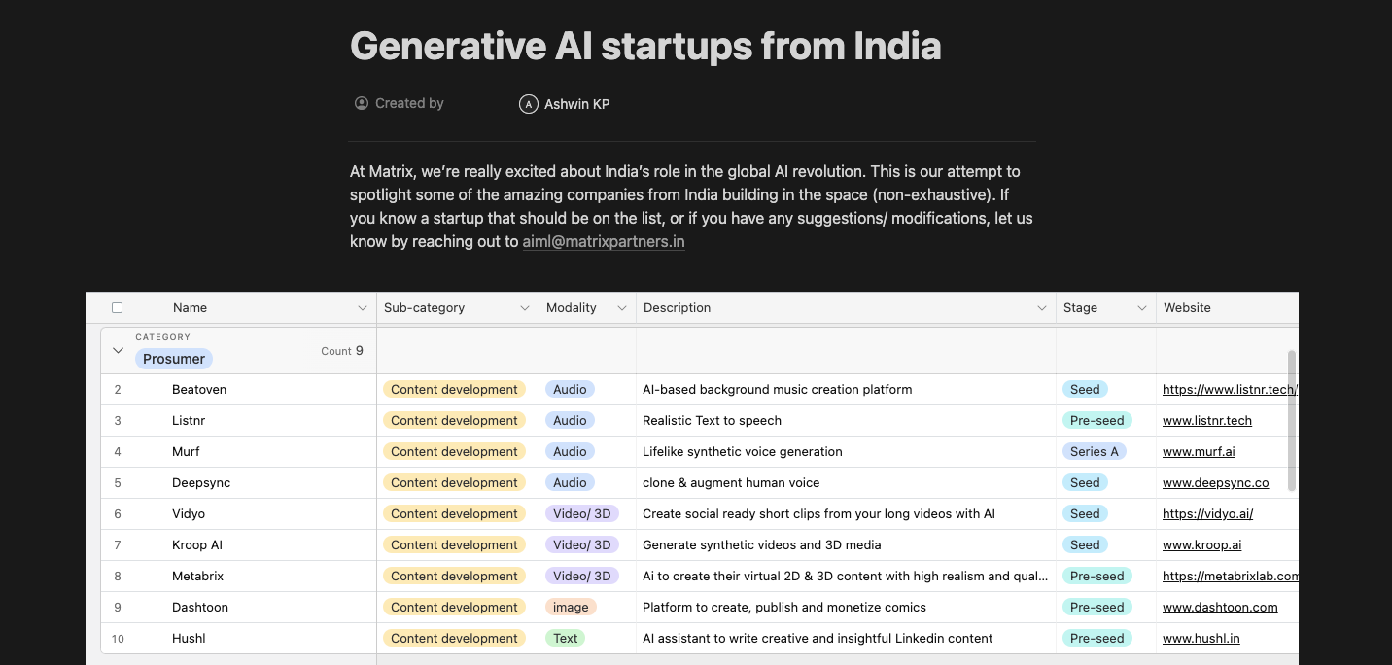Image resolution: width=1392 pixels, height=665 pixels.
Task: Open the Sub-category column dropdown arrow
Action: [x=525, y=308]
